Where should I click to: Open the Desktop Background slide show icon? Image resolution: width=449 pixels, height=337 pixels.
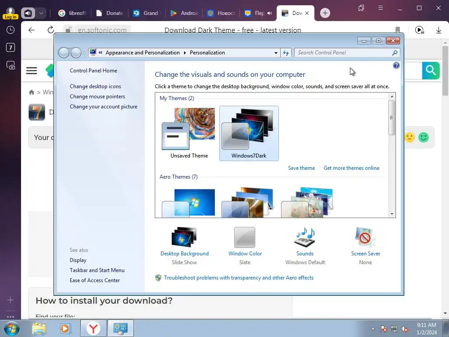coord(184,237)
